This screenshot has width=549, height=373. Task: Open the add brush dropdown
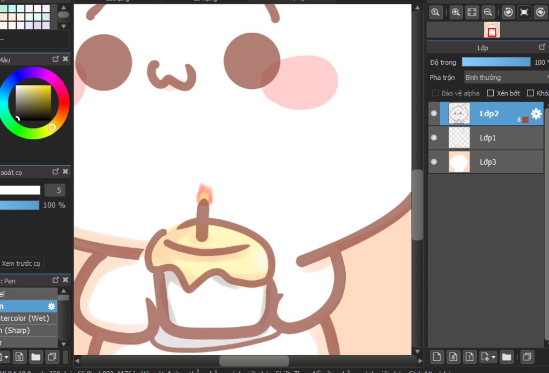click(x=4, y=357)
